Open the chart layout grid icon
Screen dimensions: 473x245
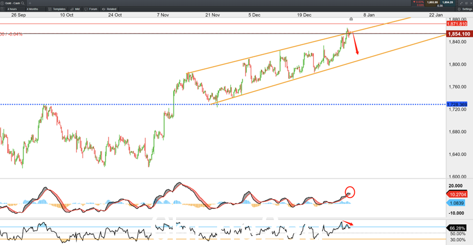coord(2,9)
